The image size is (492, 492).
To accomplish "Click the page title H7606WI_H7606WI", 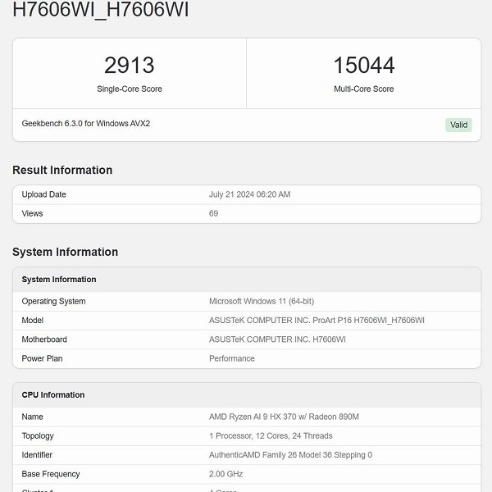I will pyautogui.click(x=100, y=9).
